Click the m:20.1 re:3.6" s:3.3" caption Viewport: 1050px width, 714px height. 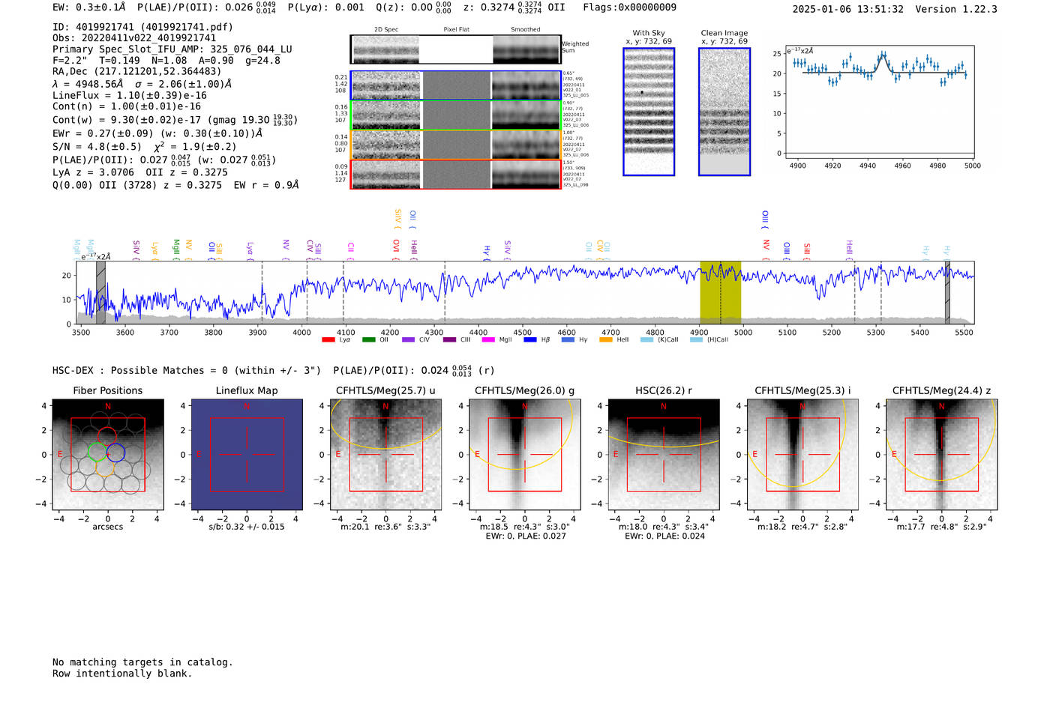(x=385, y=527)
